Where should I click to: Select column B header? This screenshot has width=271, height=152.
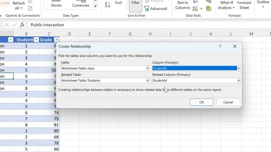click(26, 34)
